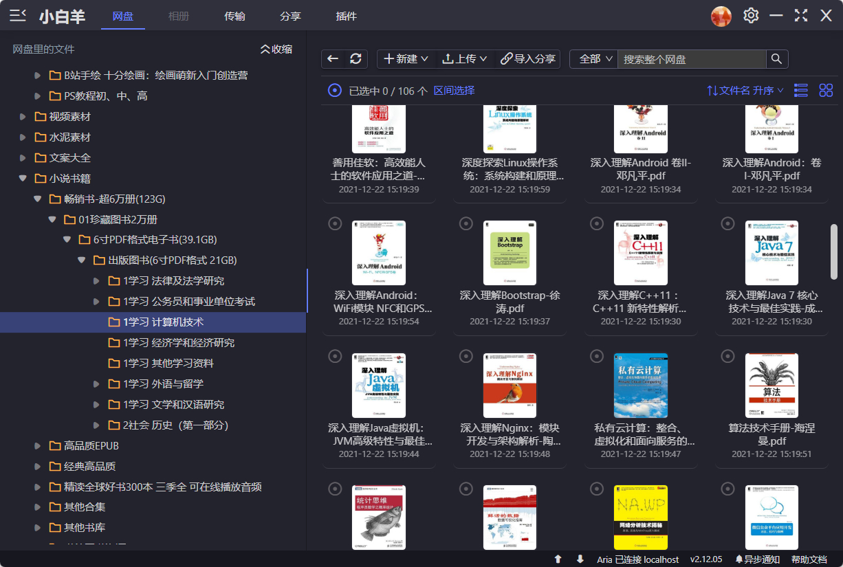Go back with the left arrow button
Screen dimensions: 843x567
coord(333,59)
